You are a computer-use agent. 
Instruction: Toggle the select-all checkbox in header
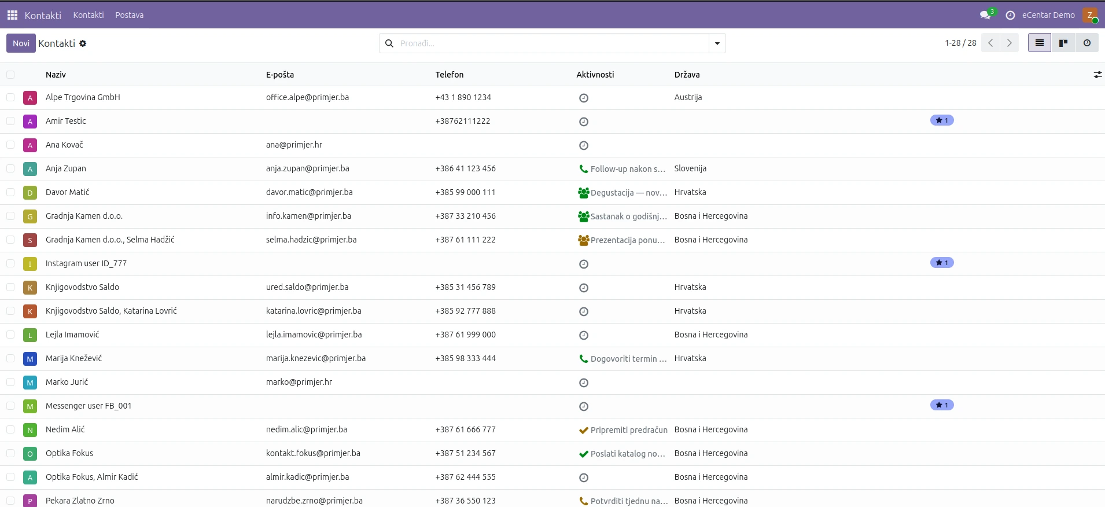tap(10, 75)
